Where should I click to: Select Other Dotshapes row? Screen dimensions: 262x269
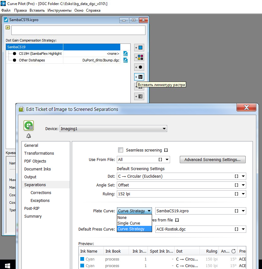(x=63, y=60)
